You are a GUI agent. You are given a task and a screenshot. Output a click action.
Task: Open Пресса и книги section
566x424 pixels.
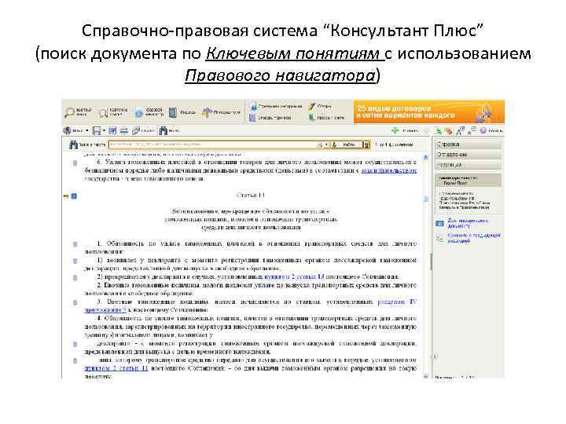(x=327, y=118)
